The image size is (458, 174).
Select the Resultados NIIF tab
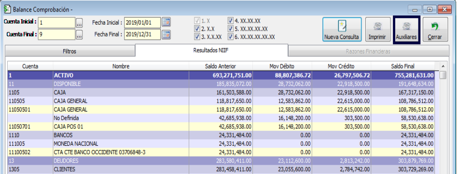(211, 50)
